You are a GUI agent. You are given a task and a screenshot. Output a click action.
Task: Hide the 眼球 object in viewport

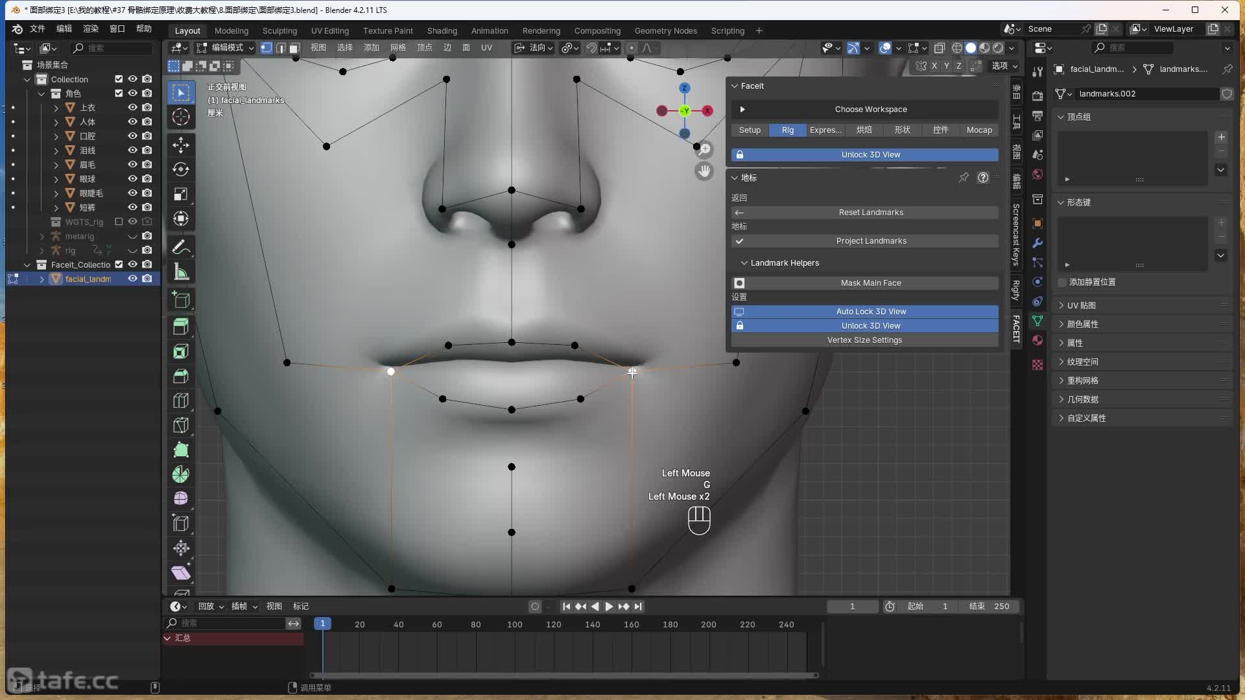(132, 179)
